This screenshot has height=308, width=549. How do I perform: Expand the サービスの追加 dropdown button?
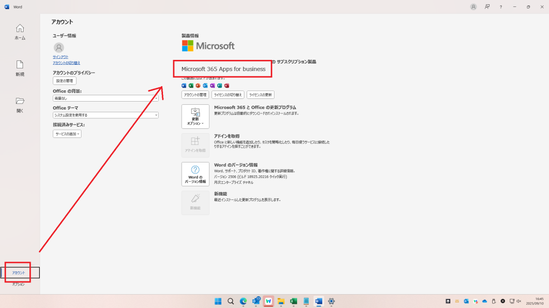coord(67,134)
